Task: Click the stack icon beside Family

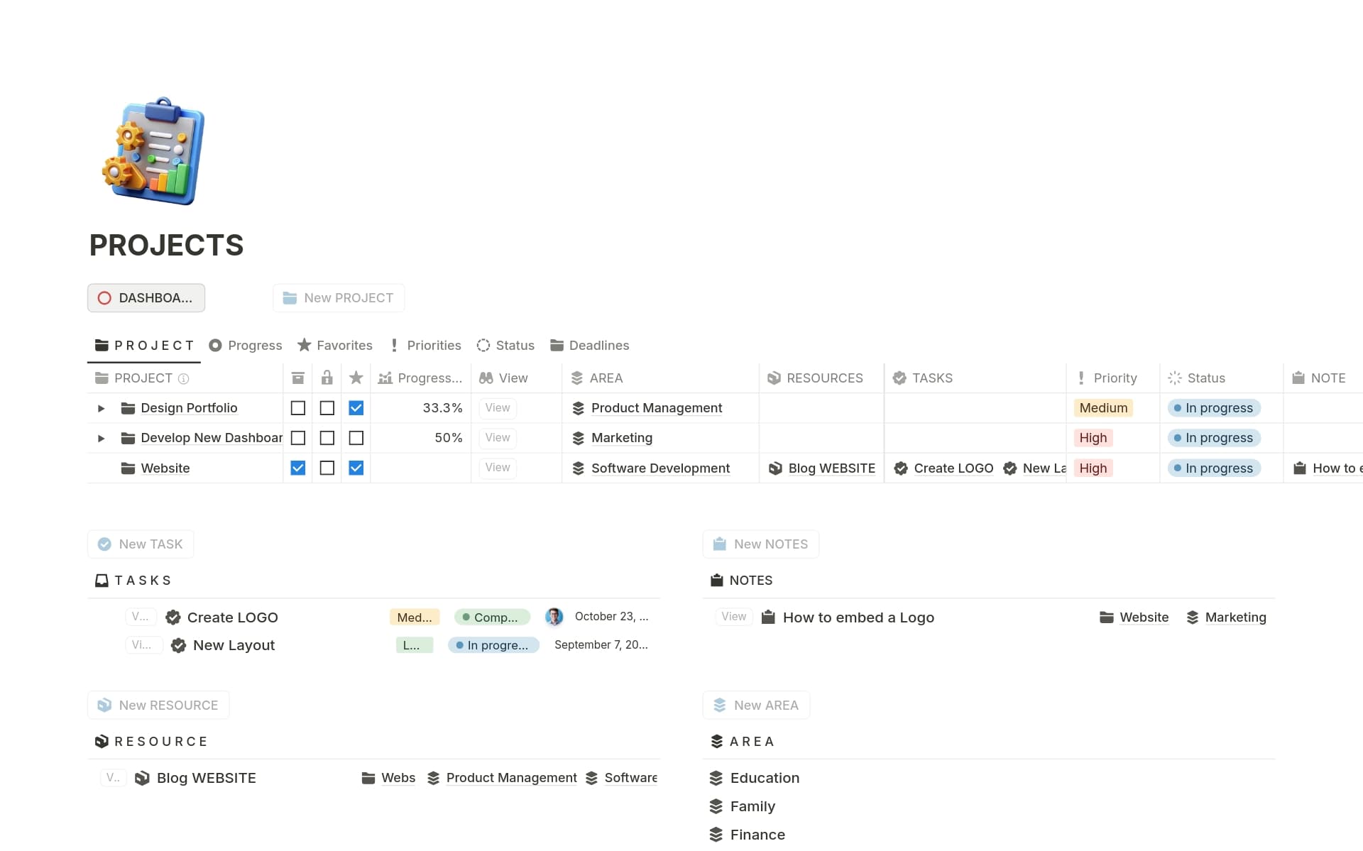Action: pyautogui.click(x=716, y=806)
